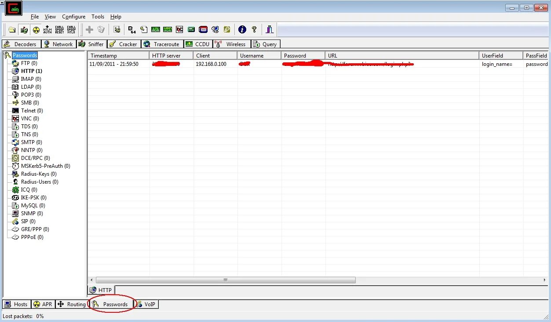Click the NTLM AUTH toolbar icon

[47, 30]
